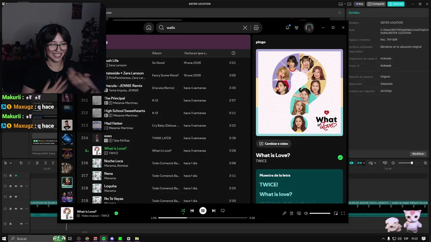Toggle eye on first video track
This screenshot has height=242, width=431.
coord(16,186)
